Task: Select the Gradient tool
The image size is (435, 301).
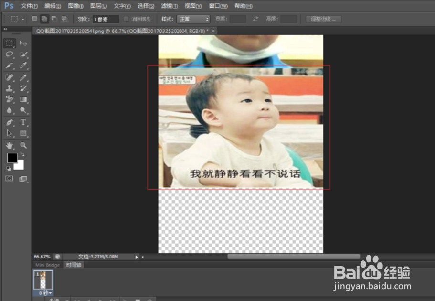Action: [x=23, y=99]
